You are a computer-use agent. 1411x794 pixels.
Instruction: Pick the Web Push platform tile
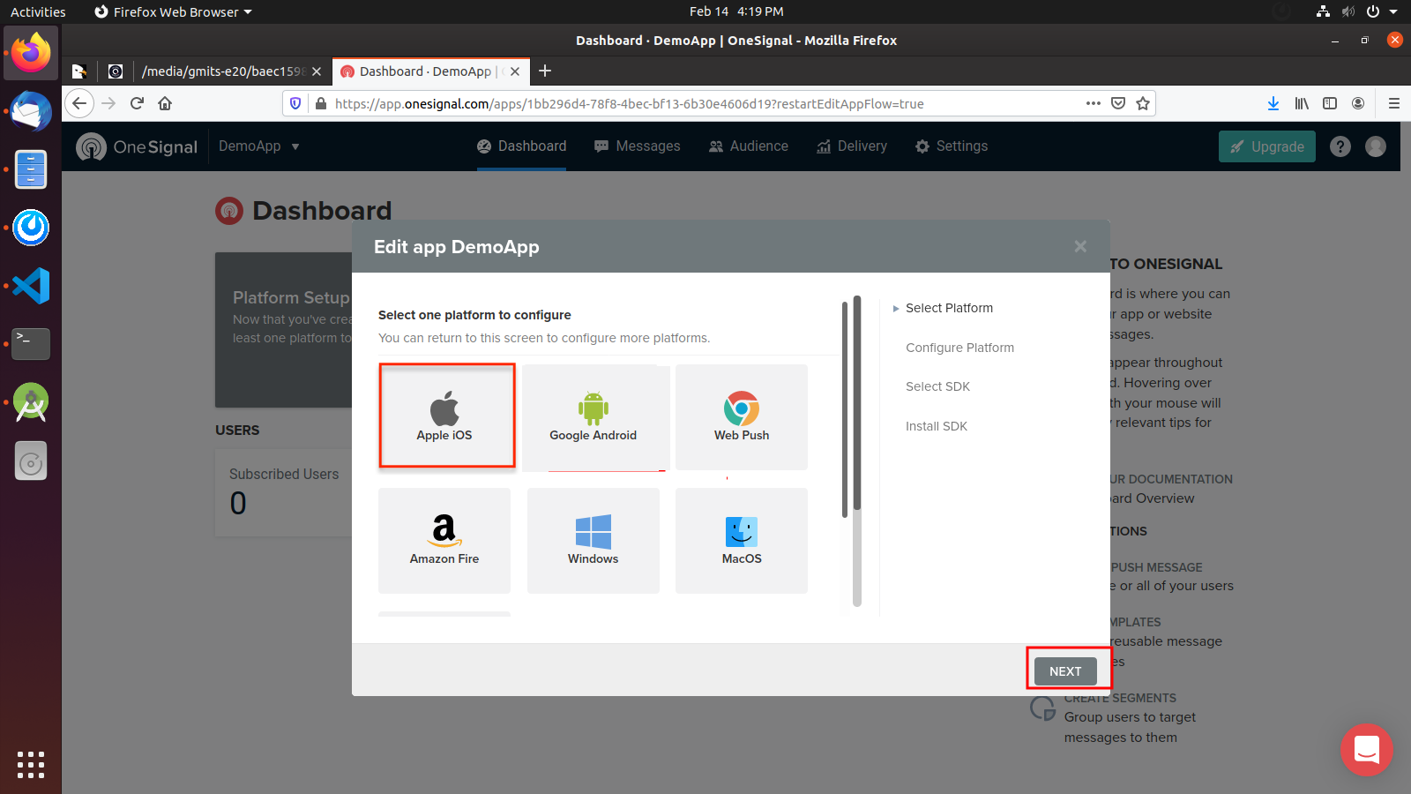[x=742, y=417]
